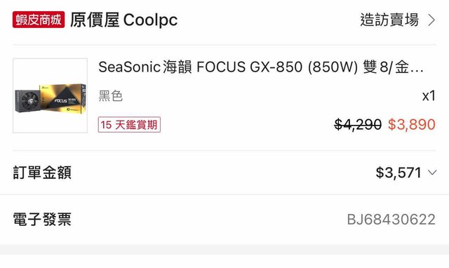
Task: Tap 造訪賣場 to visit the store
Action: coord(389,20)
